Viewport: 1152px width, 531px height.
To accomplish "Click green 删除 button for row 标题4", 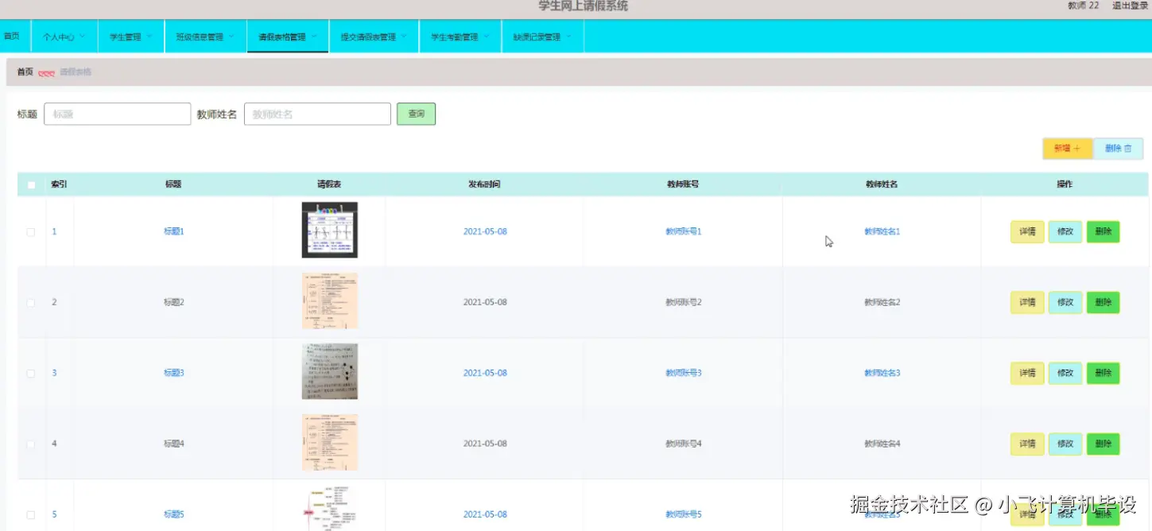I will point(1104,444).
